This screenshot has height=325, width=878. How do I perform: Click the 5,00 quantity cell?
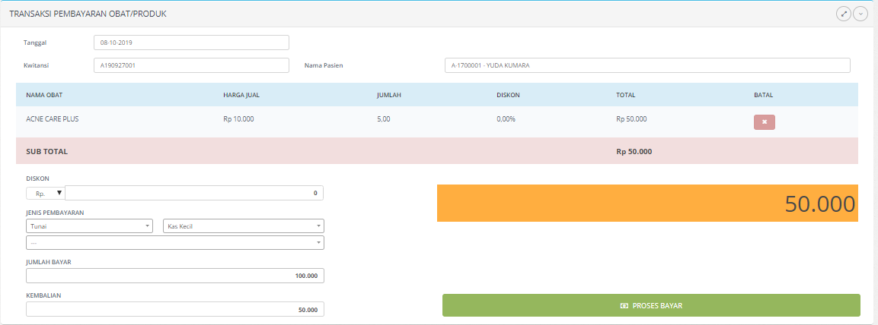(x=385, y=119)
